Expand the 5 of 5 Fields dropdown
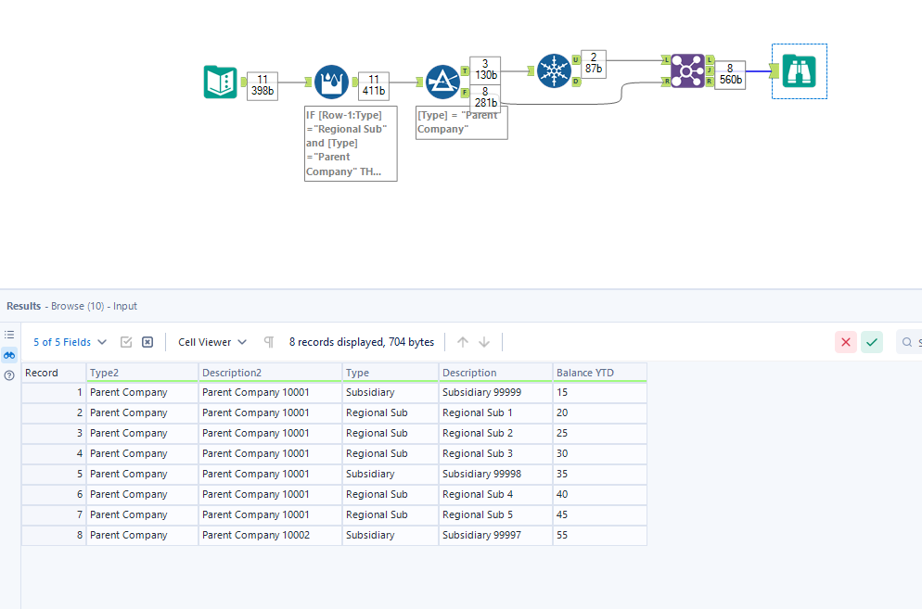This screenshot has width=922, height=609. (x=70, y=342)
